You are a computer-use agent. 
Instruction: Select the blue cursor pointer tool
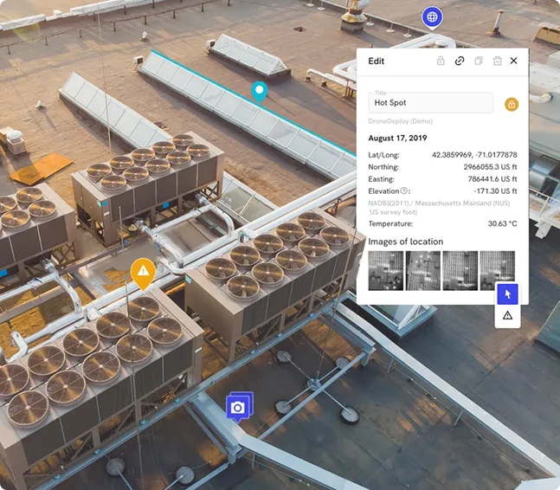(507, 294)
